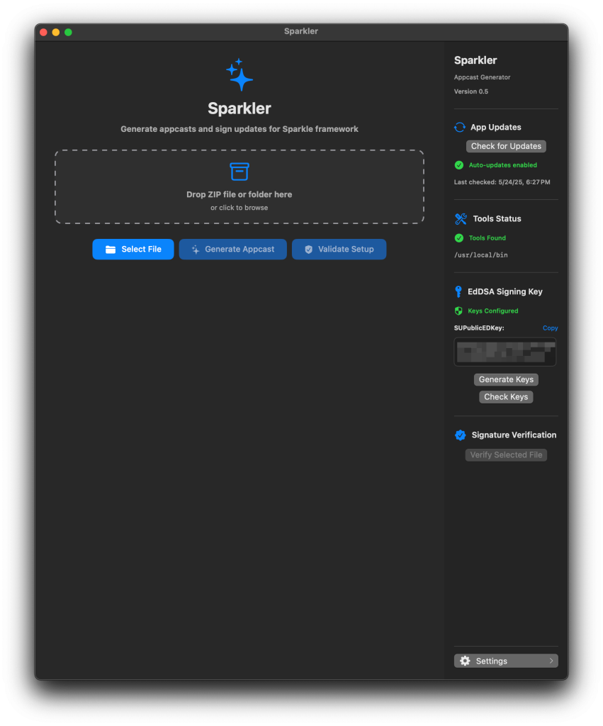
Task: Click the Tools Found status text
Action: (488, 238)
